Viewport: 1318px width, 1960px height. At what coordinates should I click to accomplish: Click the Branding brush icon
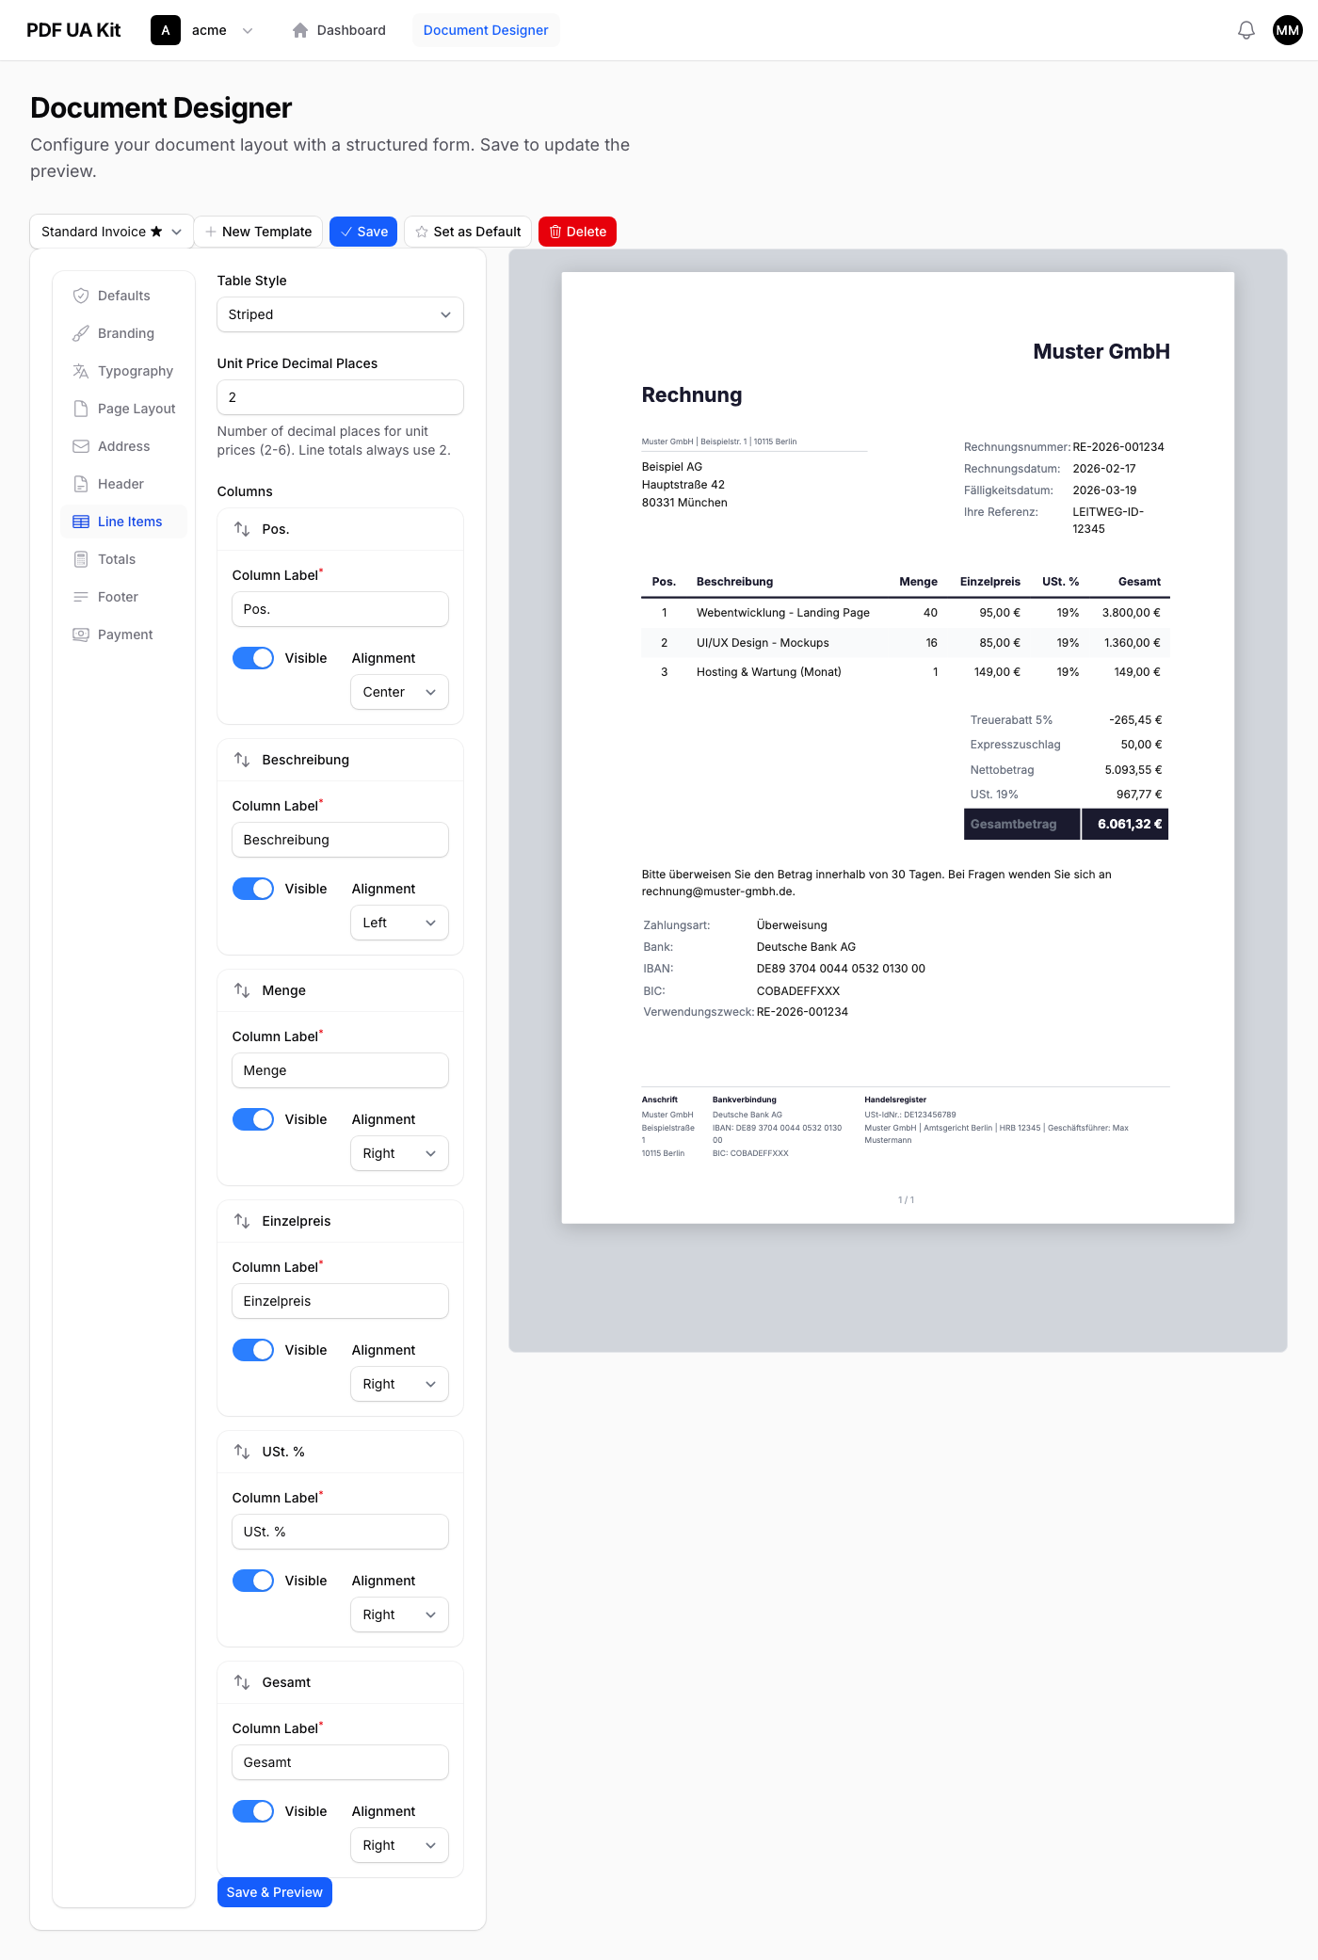pos(81,333)
